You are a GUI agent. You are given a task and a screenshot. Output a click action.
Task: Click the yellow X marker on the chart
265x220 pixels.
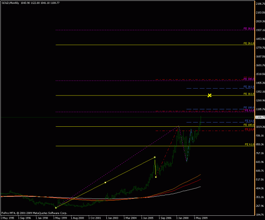click(209, 95)
